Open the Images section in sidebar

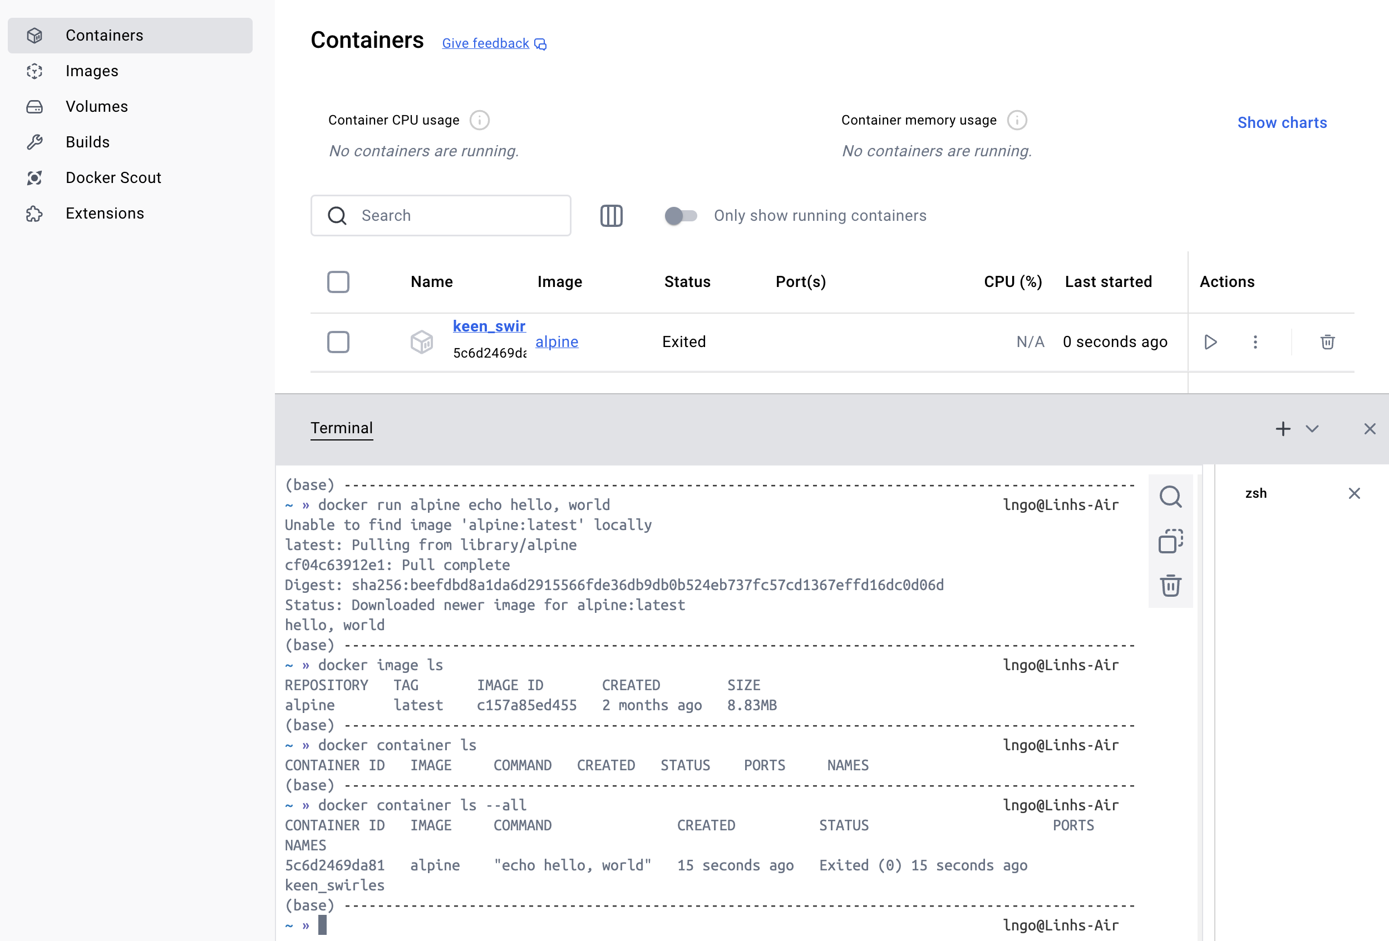92,71
